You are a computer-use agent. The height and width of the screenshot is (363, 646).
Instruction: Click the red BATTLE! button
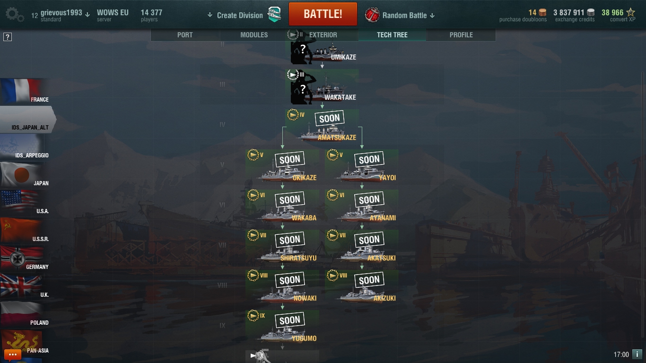323,14
